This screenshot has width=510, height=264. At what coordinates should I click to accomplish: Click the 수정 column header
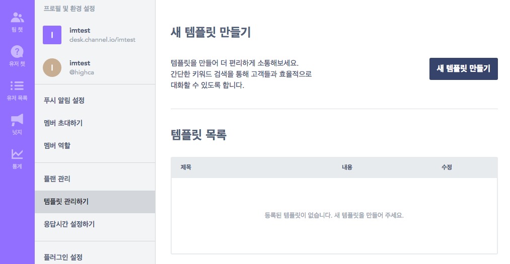447,167
